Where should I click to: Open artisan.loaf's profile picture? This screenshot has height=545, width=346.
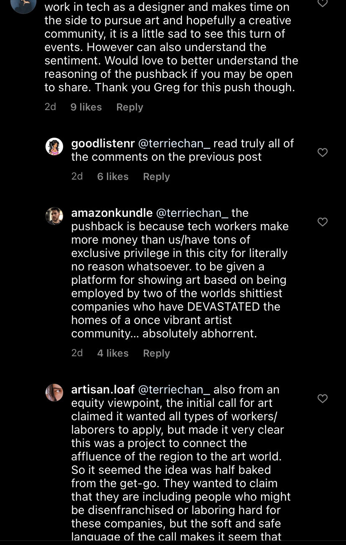[54, 393]
